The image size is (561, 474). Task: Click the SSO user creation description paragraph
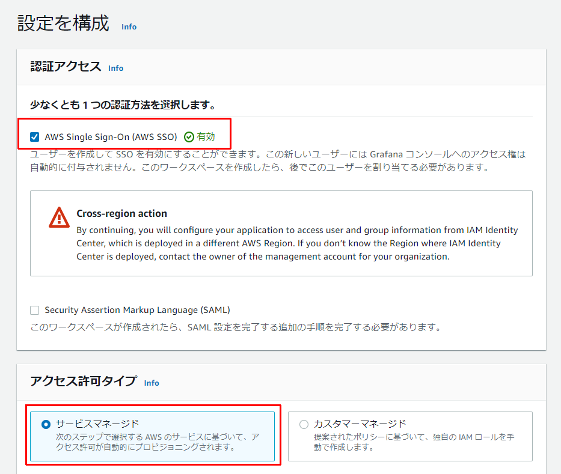coord(278,161)
